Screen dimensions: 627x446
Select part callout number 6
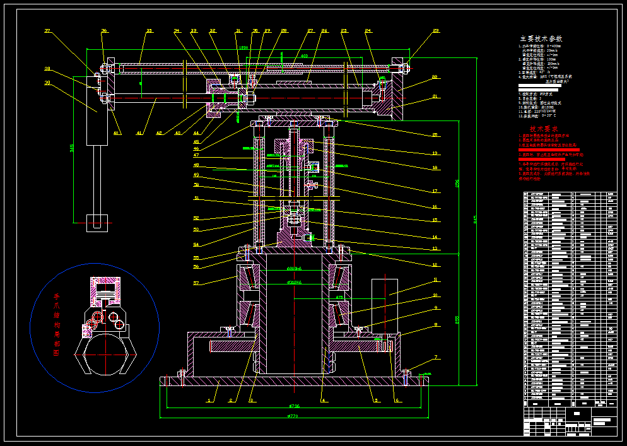(397, 401)
